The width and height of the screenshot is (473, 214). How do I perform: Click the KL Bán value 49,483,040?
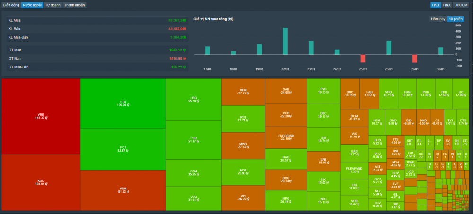point(177,29)
